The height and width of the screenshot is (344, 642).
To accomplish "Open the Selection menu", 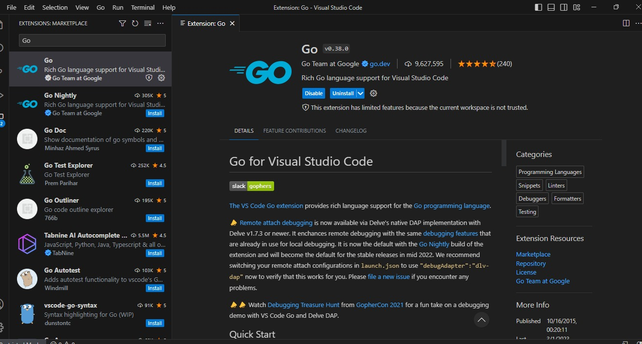I will [x=55, y=7].
